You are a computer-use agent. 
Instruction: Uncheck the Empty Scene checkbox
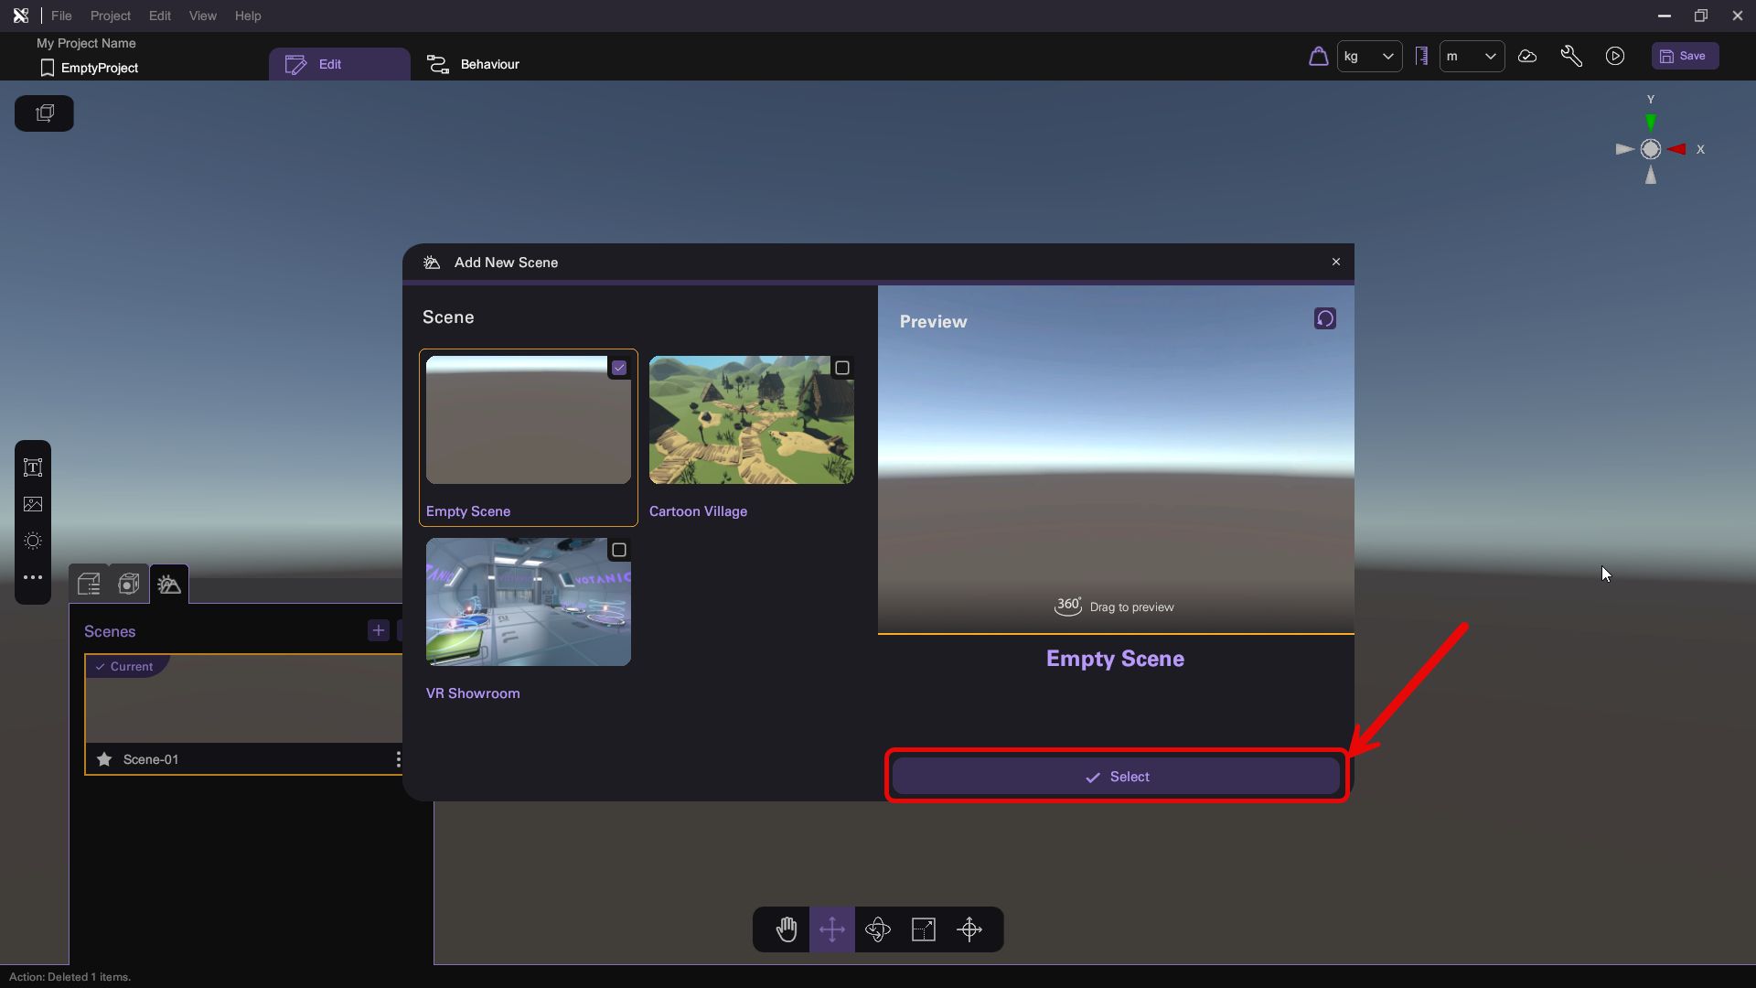(x=619, y=368)
